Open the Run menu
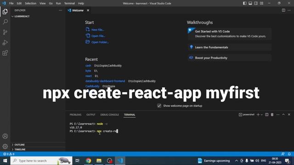294x165 pixels. 58,3
